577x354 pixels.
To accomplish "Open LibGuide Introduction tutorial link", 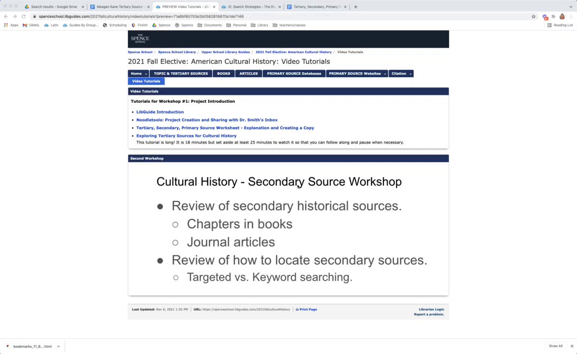I will pyautogui.click(x=160, y=112).
